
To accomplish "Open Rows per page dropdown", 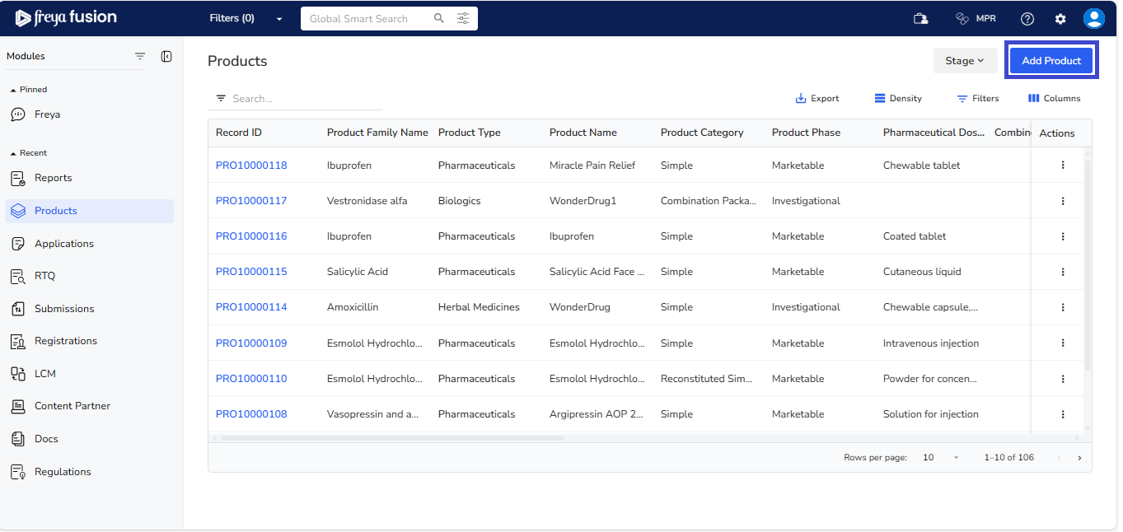I will pos(940,458).
